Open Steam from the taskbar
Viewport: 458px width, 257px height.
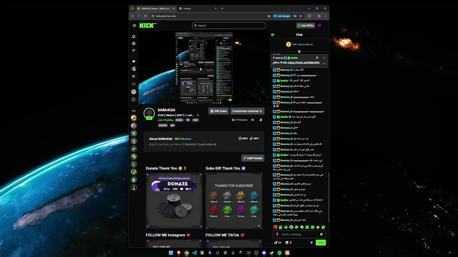[272, 253]
